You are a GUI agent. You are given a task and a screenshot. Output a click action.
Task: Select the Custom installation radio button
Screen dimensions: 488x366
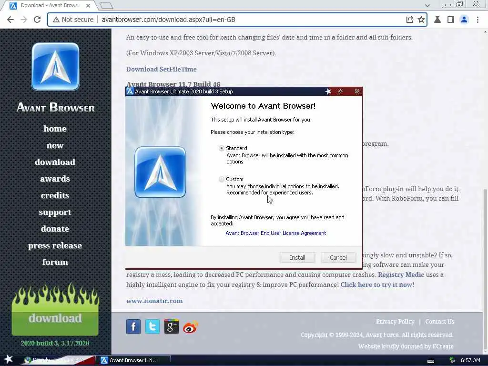[221, 179]
